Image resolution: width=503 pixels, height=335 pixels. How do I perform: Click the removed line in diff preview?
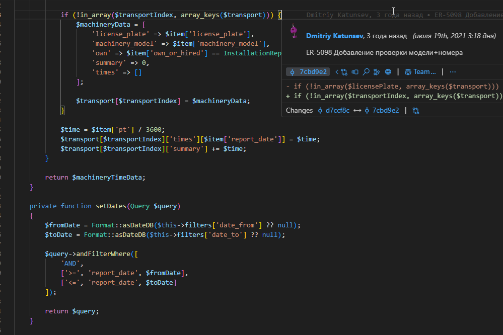392,86
